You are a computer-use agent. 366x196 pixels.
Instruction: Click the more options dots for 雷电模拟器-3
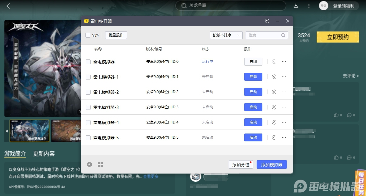coord(284,107)
